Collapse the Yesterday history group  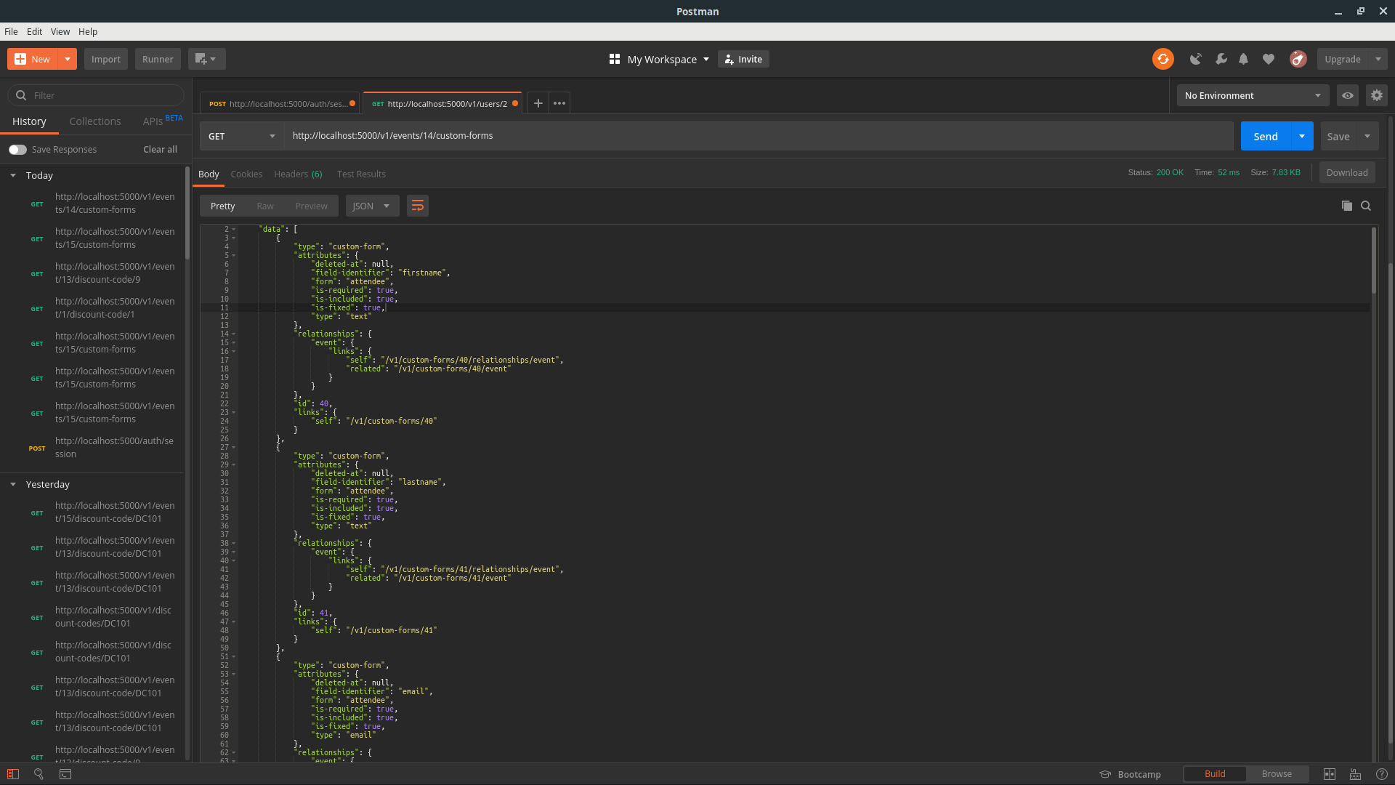pos(13,484)
